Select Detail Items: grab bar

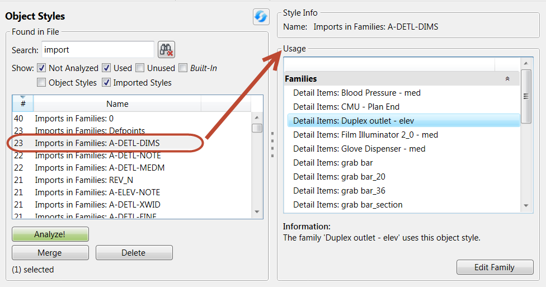(x=403, y=163)
